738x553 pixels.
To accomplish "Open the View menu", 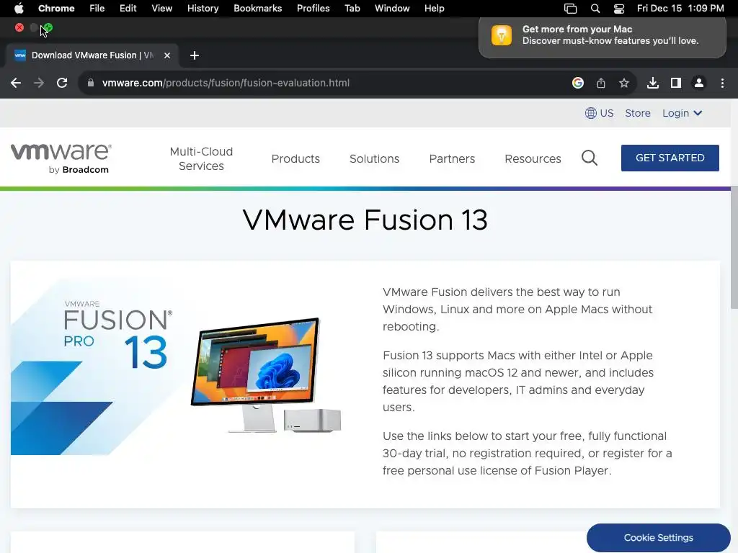I will pos(161,9).
